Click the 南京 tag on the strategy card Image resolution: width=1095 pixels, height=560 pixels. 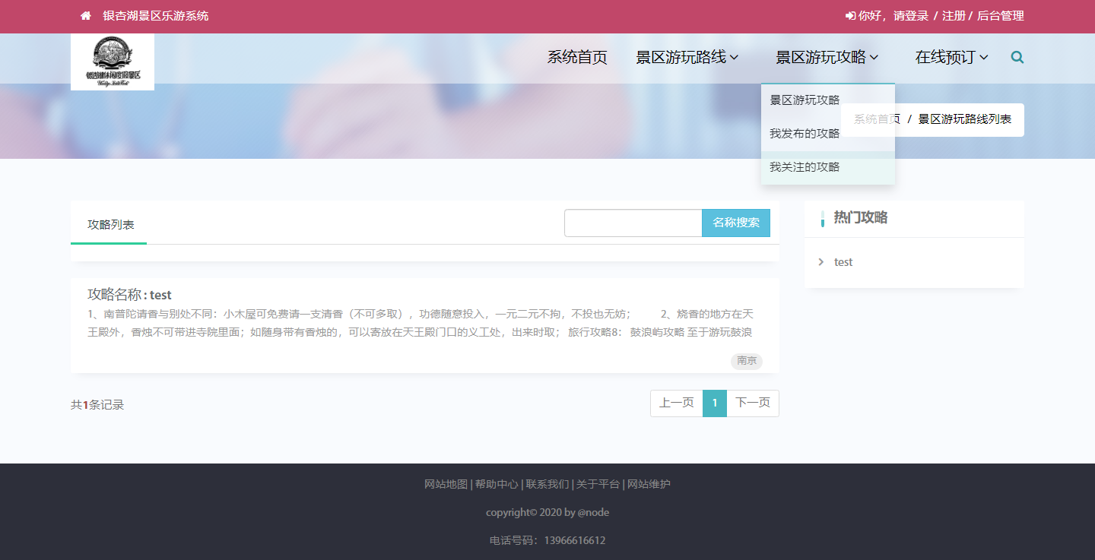pyautogui.click(x=746, y=361)
